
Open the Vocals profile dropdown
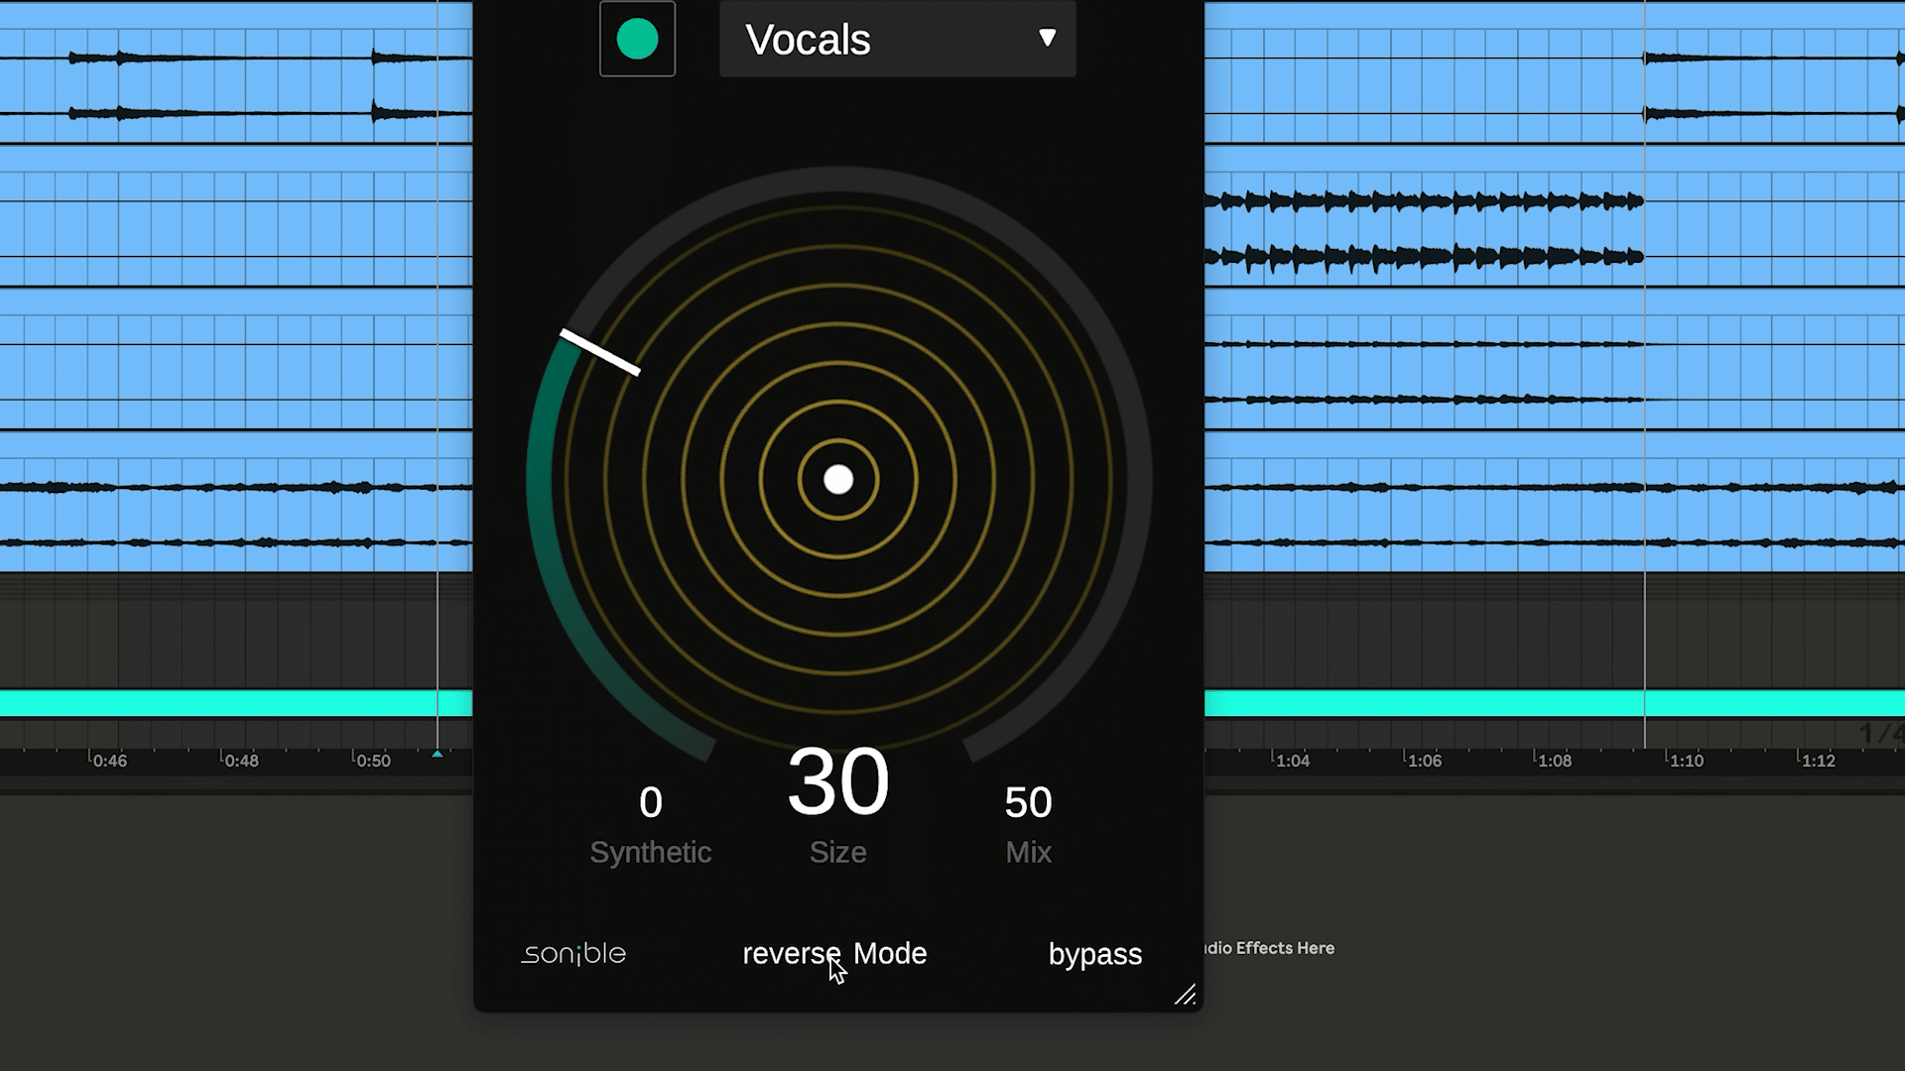[x=897, y=40]
